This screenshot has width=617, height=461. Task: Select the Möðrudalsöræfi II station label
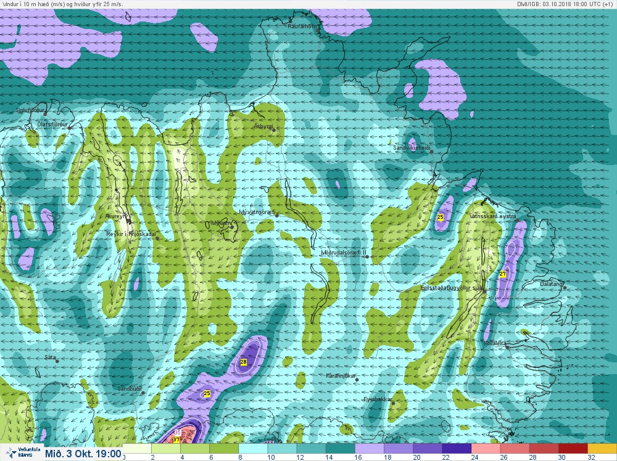[x=344, y=253]
